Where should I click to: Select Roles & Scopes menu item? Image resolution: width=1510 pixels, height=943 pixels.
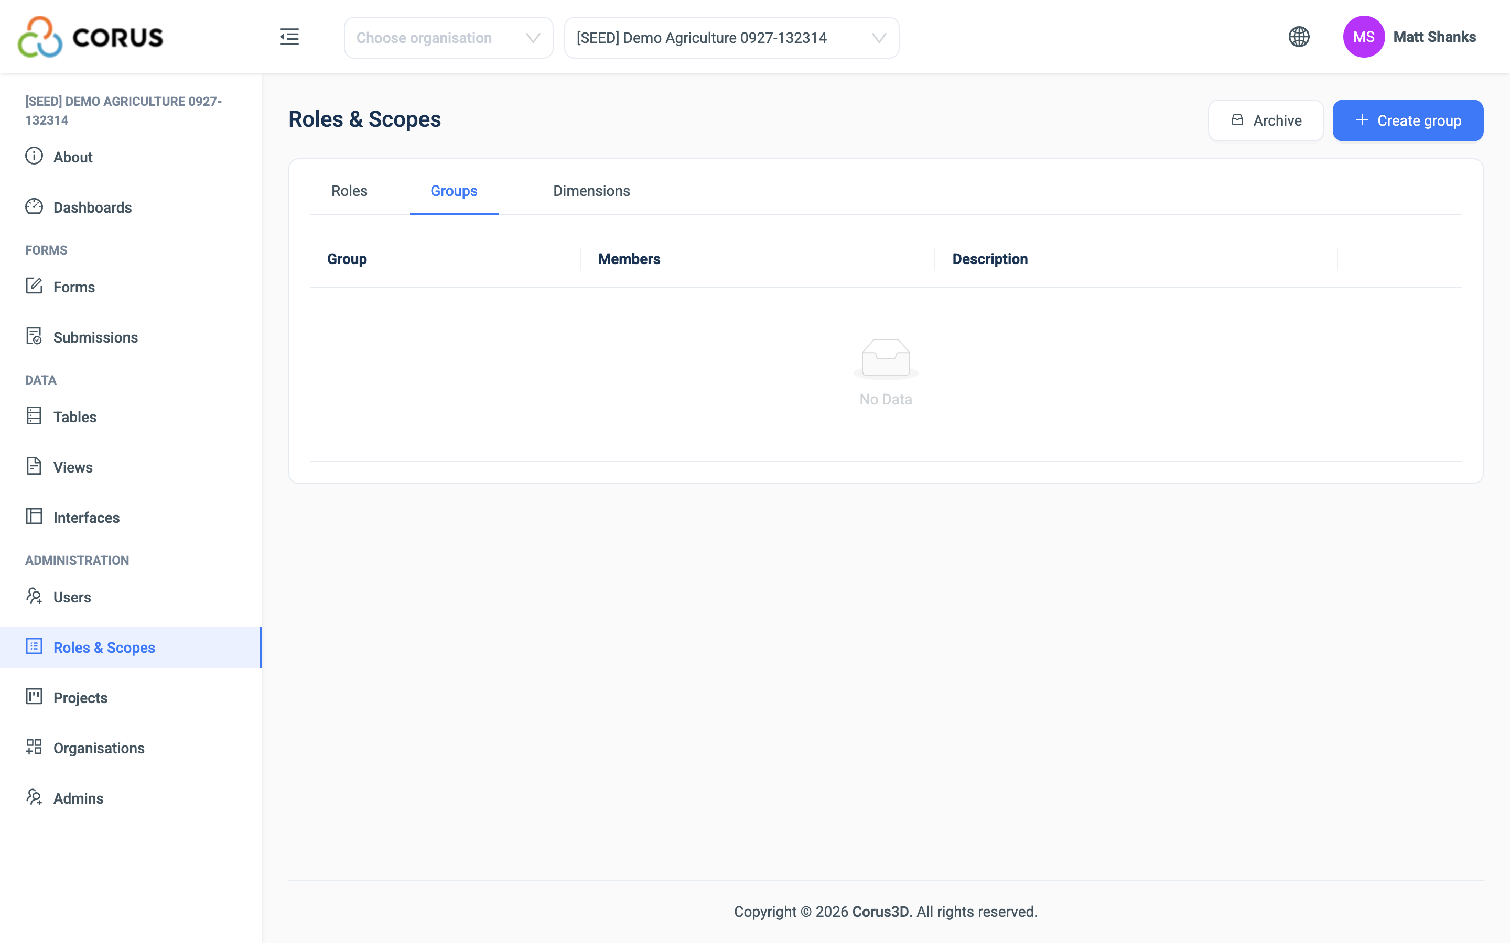pos(131,648)
